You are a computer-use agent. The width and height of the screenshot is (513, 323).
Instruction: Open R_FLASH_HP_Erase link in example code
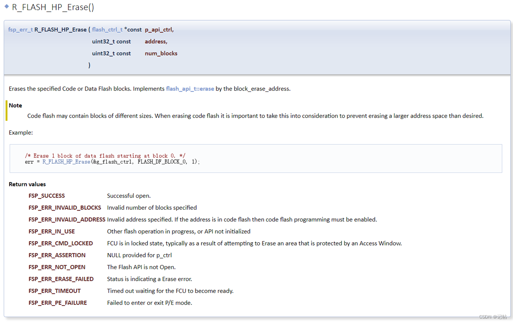66,161
